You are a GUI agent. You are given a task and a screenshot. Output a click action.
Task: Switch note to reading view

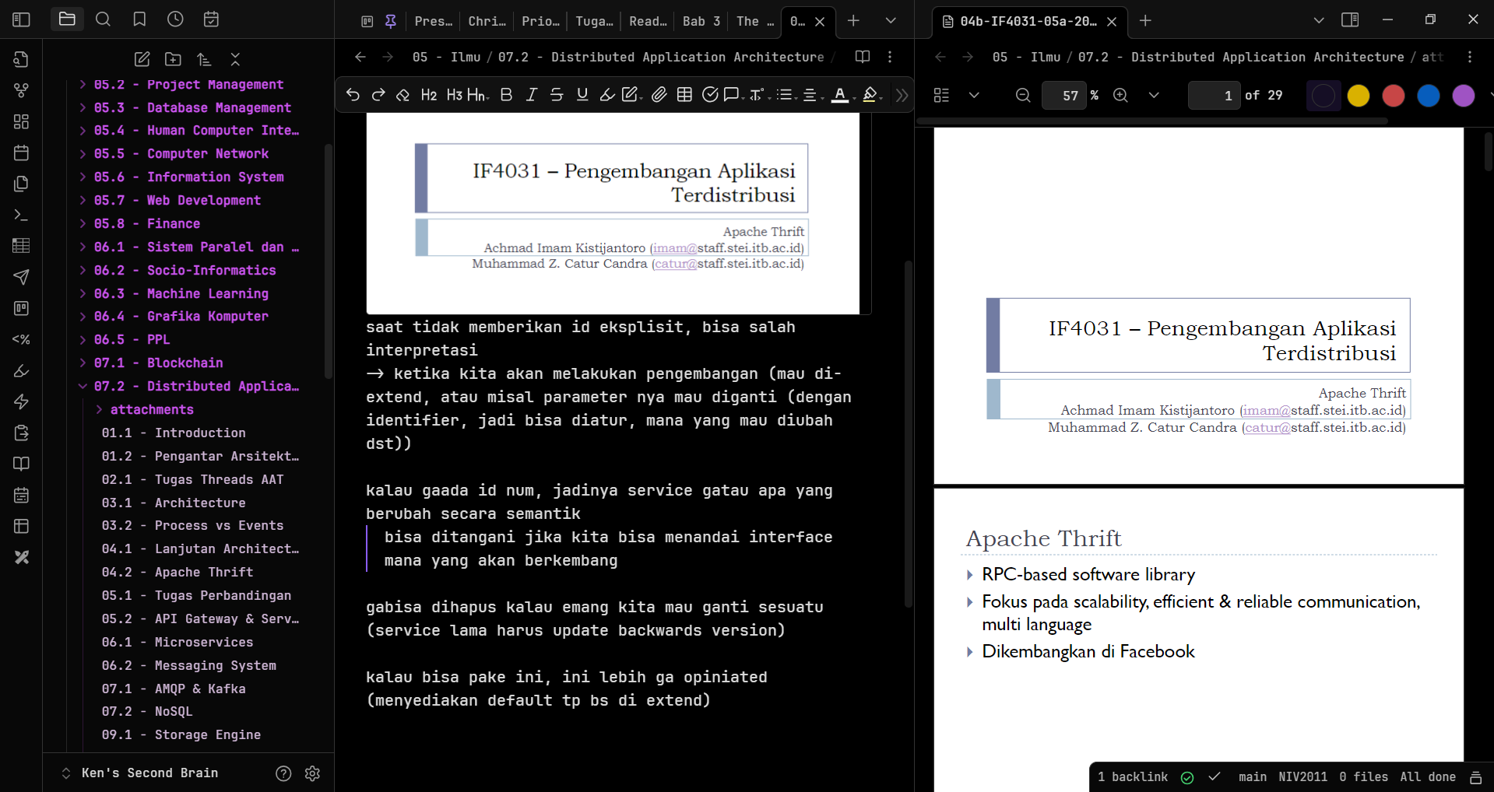pos(862,57)
